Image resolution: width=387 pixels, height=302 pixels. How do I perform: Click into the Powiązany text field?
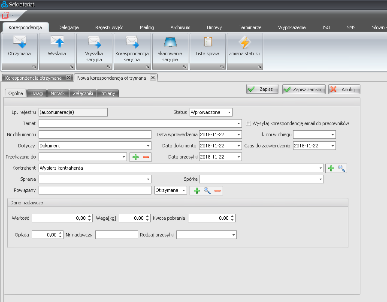(95, 191)
